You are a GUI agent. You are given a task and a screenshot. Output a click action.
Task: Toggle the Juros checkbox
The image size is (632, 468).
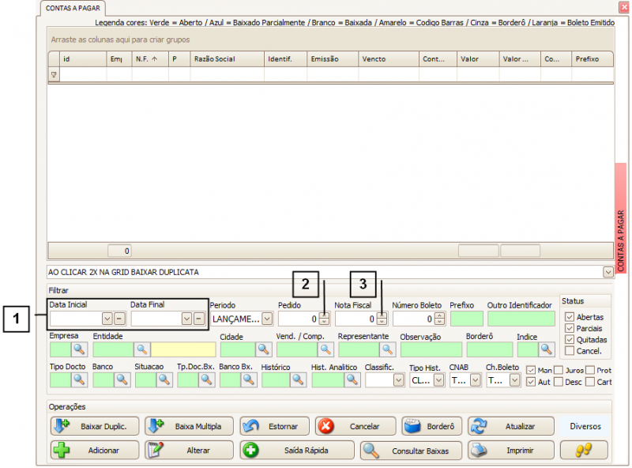pyautogui.click(x=559, y=369)
